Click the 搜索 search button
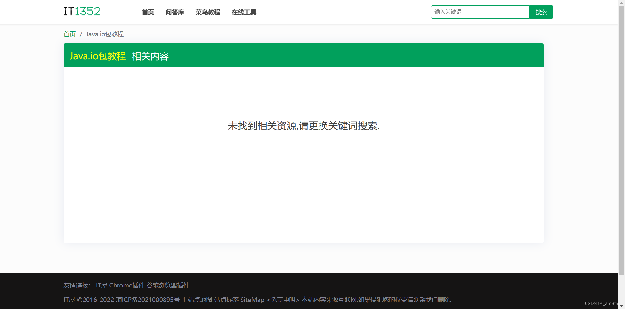The image size is (625, 309). pyautogui.click(x=541, y=12)
